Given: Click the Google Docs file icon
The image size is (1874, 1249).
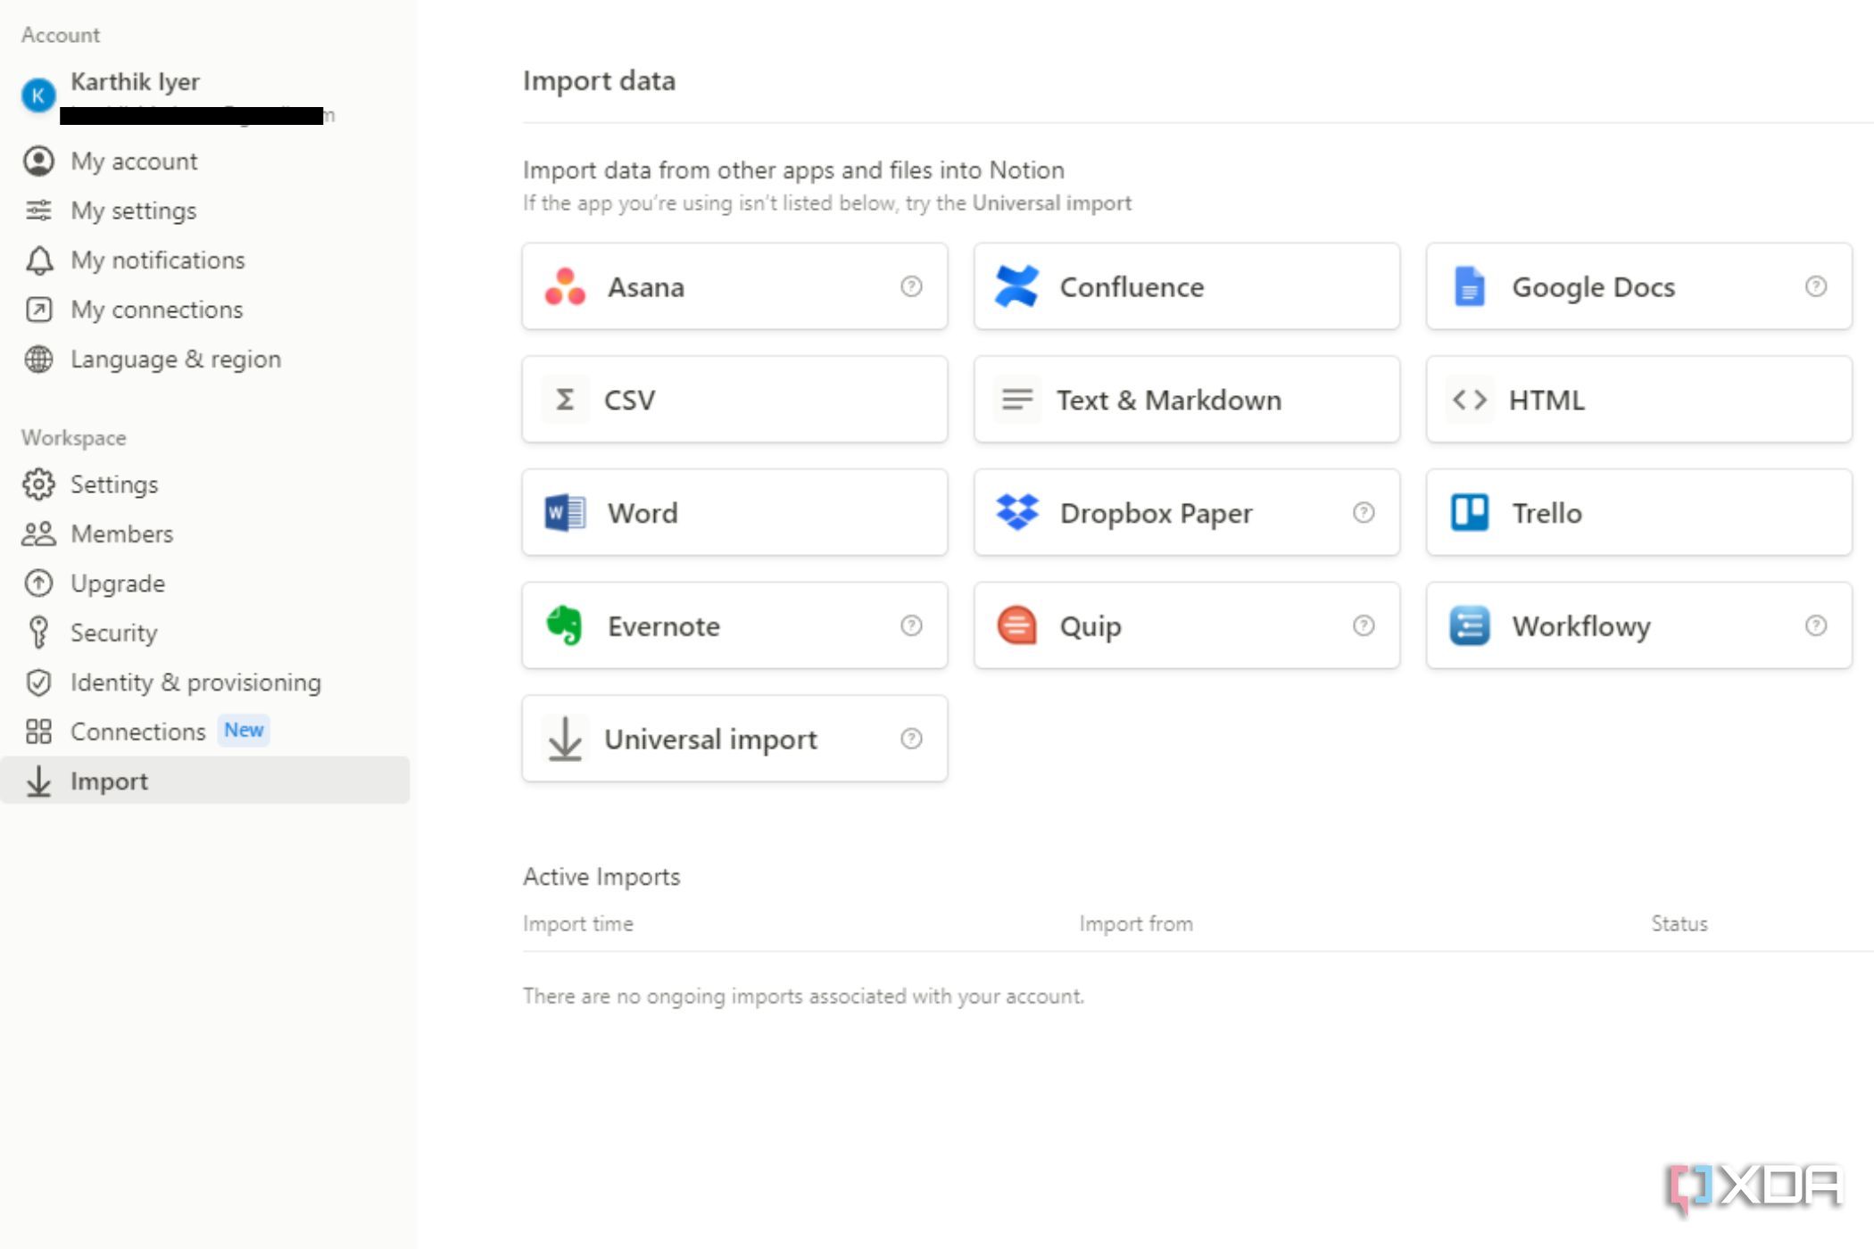Looking at the screenshot, I should click(x=1469, y=286).
